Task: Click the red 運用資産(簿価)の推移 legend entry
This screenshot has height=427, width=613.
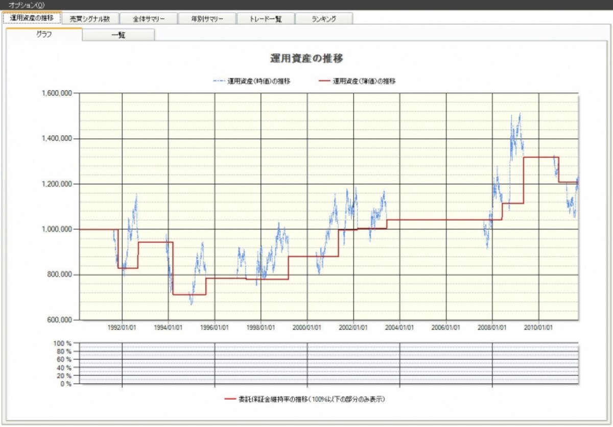Action: click(x=356, y=81)
